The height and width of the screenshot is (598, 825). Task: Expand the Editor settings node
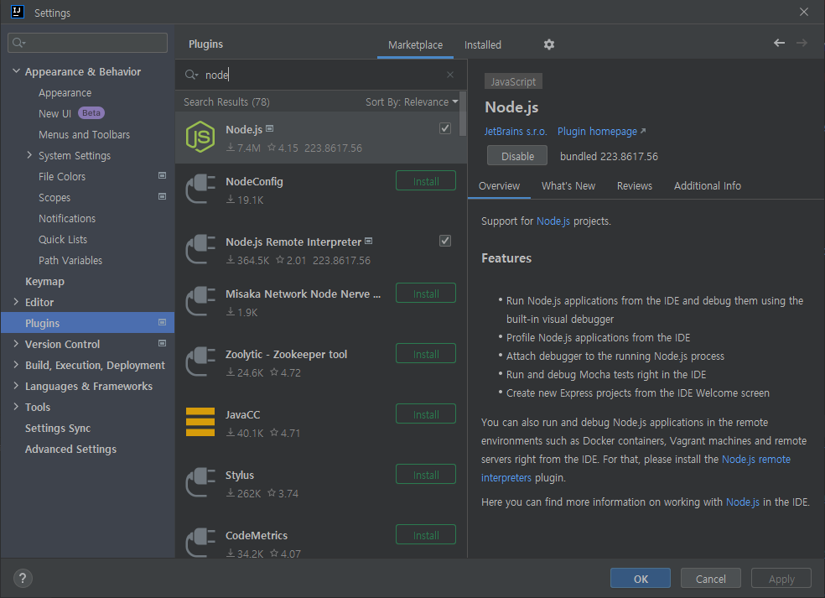(16, 302)
